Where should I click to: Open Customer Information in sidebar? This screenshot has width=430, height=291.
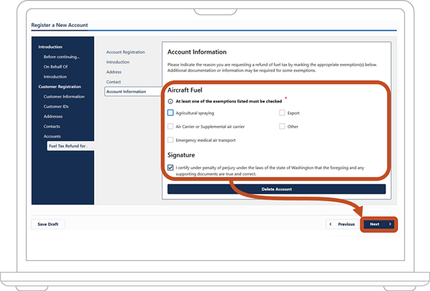pyautogui.click(x=64, y=97)
